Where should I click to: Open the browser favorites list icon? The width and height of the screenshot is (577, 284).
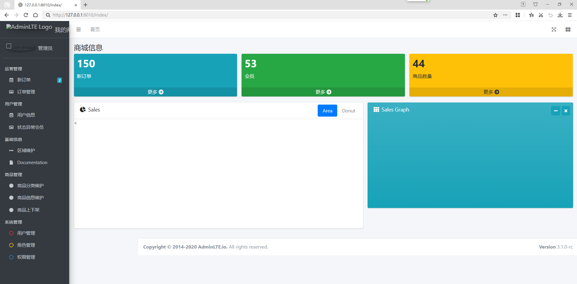point(531,15)
